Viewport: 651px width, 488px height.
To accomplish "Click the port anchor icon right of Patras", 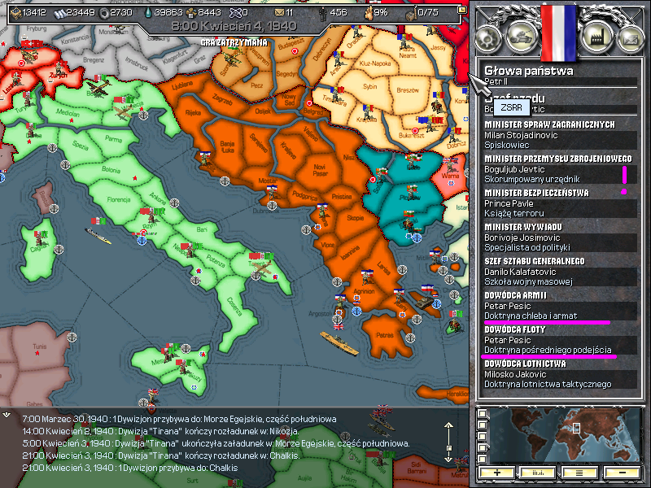I will [410, 338].
